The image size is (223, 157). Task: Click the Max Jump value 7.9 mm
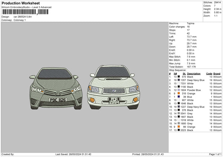tap(191, 63)
